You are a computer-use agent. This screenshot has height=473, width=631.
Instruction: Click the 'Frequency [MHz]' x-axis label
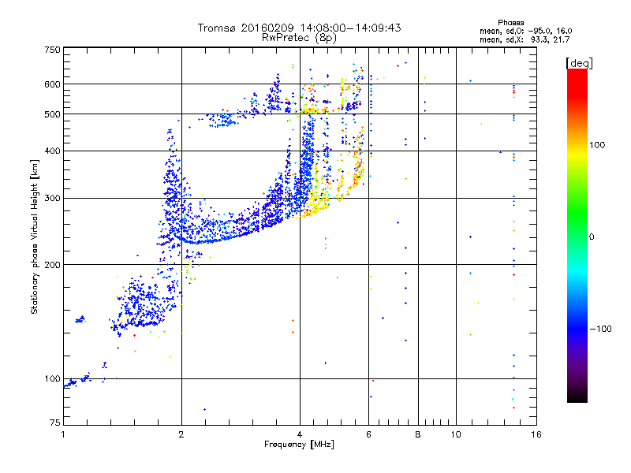[x=299, y=445]
